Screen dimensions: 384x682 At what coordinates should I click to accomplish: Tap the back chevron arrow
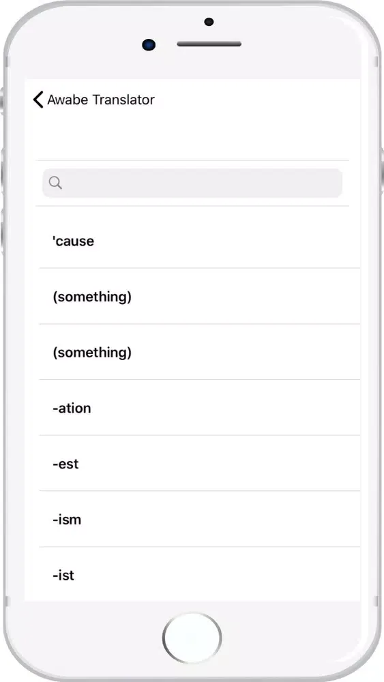pos(38,100)
